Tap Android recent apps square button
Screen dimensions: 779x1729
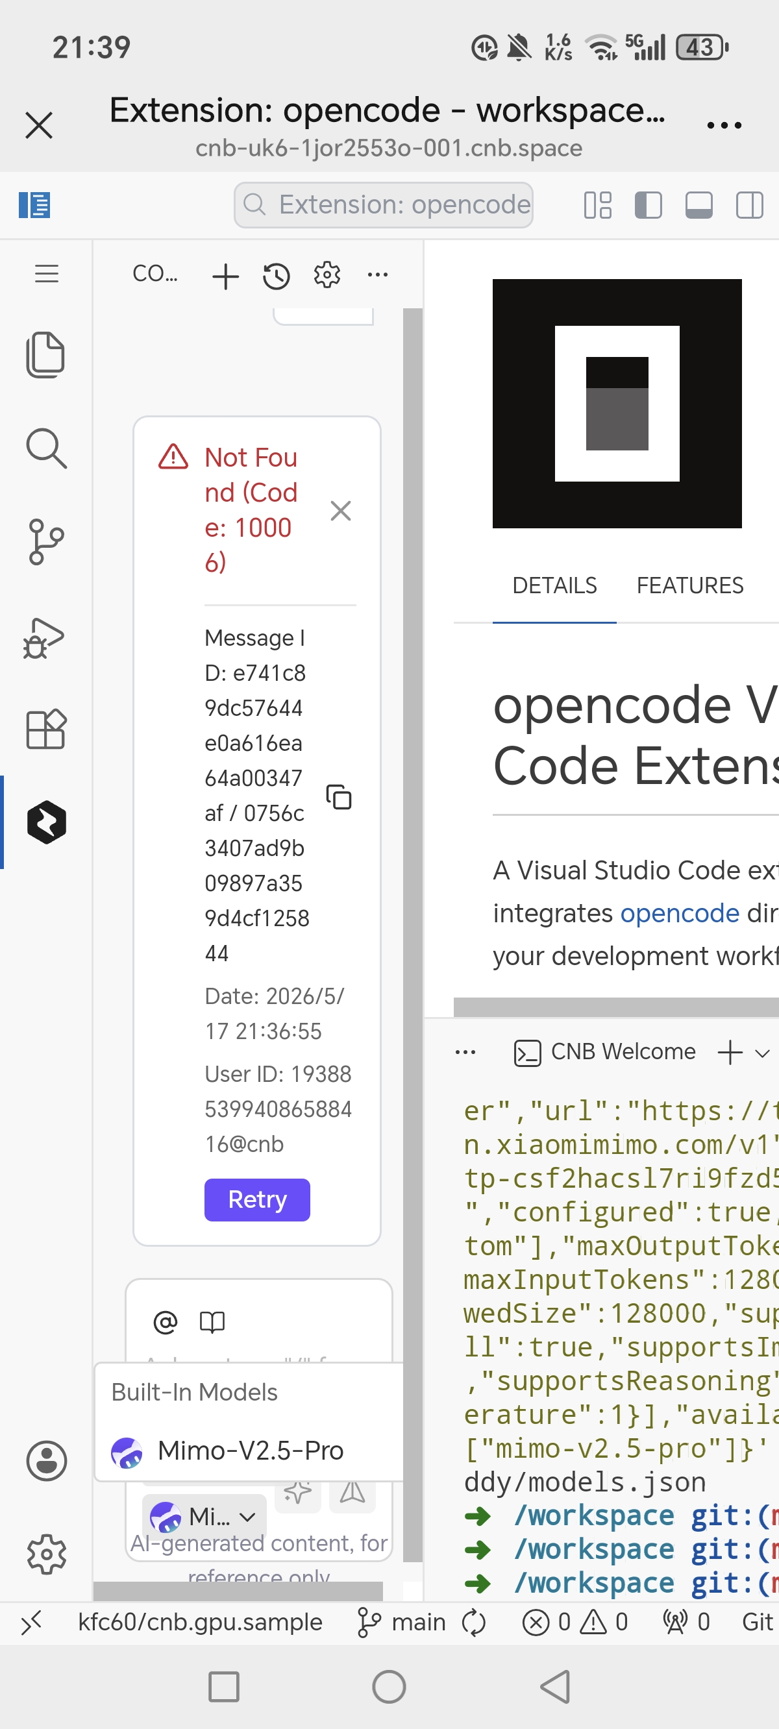(x=223, y=1687)
